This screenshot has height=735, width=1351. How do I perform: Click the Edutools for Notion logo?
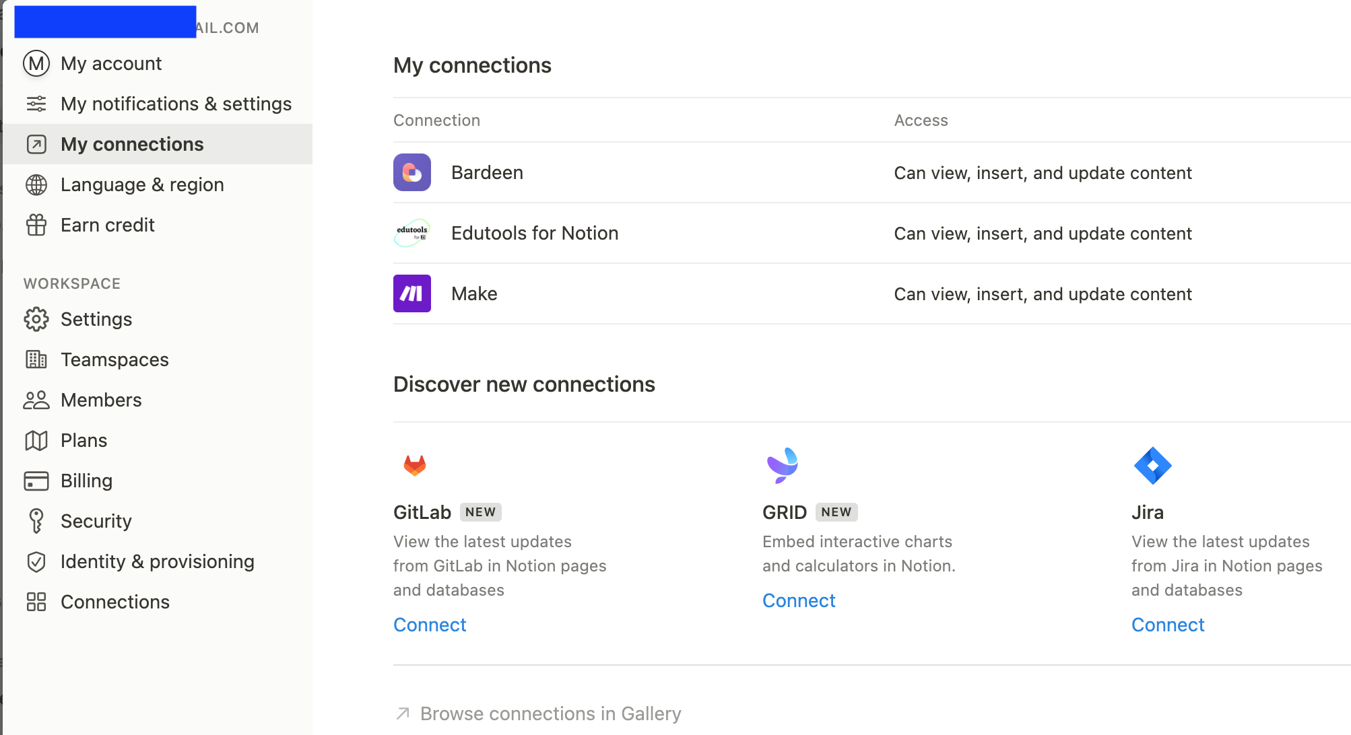412,233
